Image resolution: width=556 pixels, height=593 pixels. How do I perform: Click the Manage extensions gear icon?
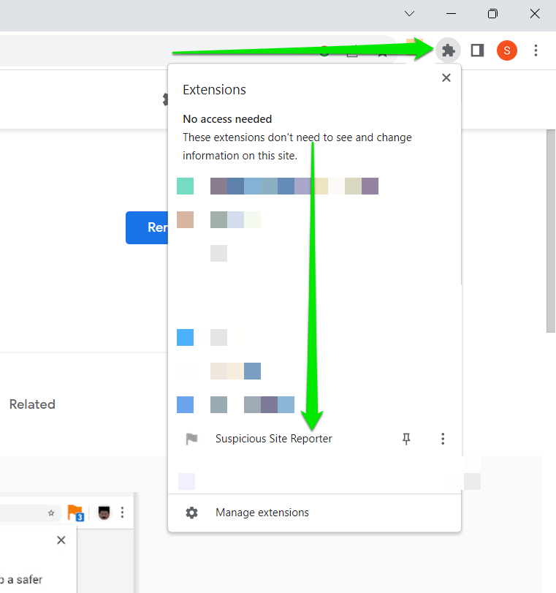(191, 513)
